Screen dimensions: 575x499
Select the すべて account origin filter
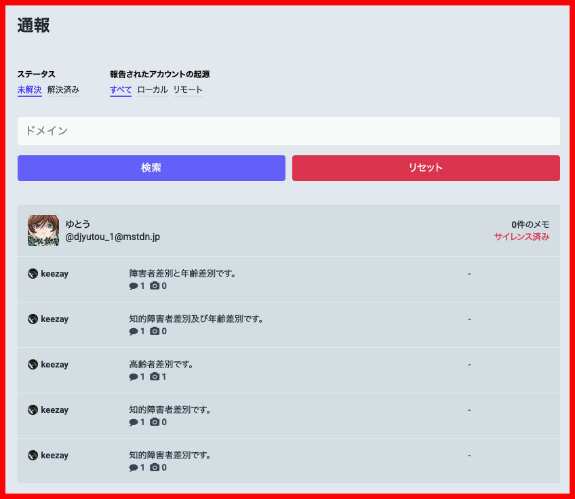pyautogui.click(x=121, y=89)
